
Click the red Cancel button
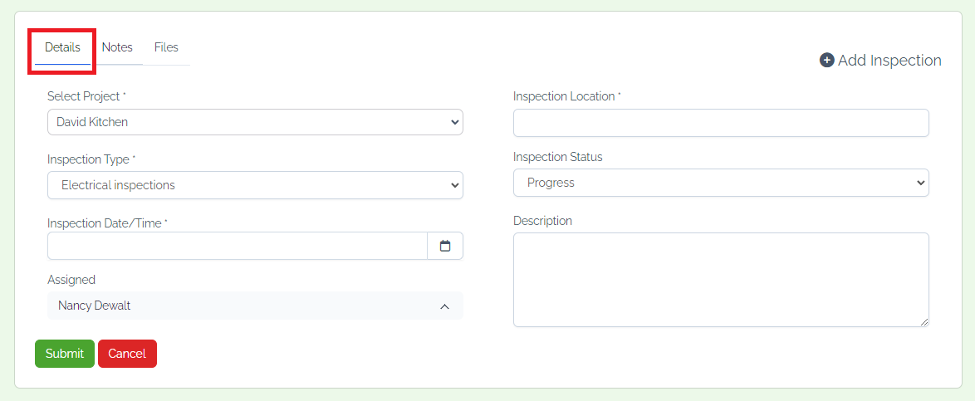click(x=127, y=354)
